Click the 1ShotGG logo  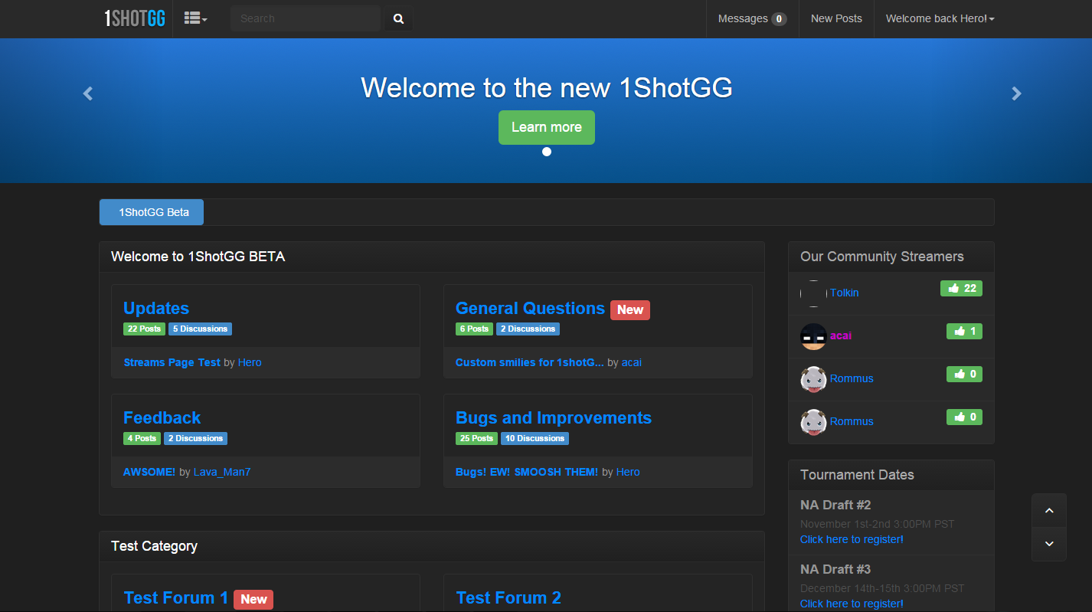click(135, 18)
